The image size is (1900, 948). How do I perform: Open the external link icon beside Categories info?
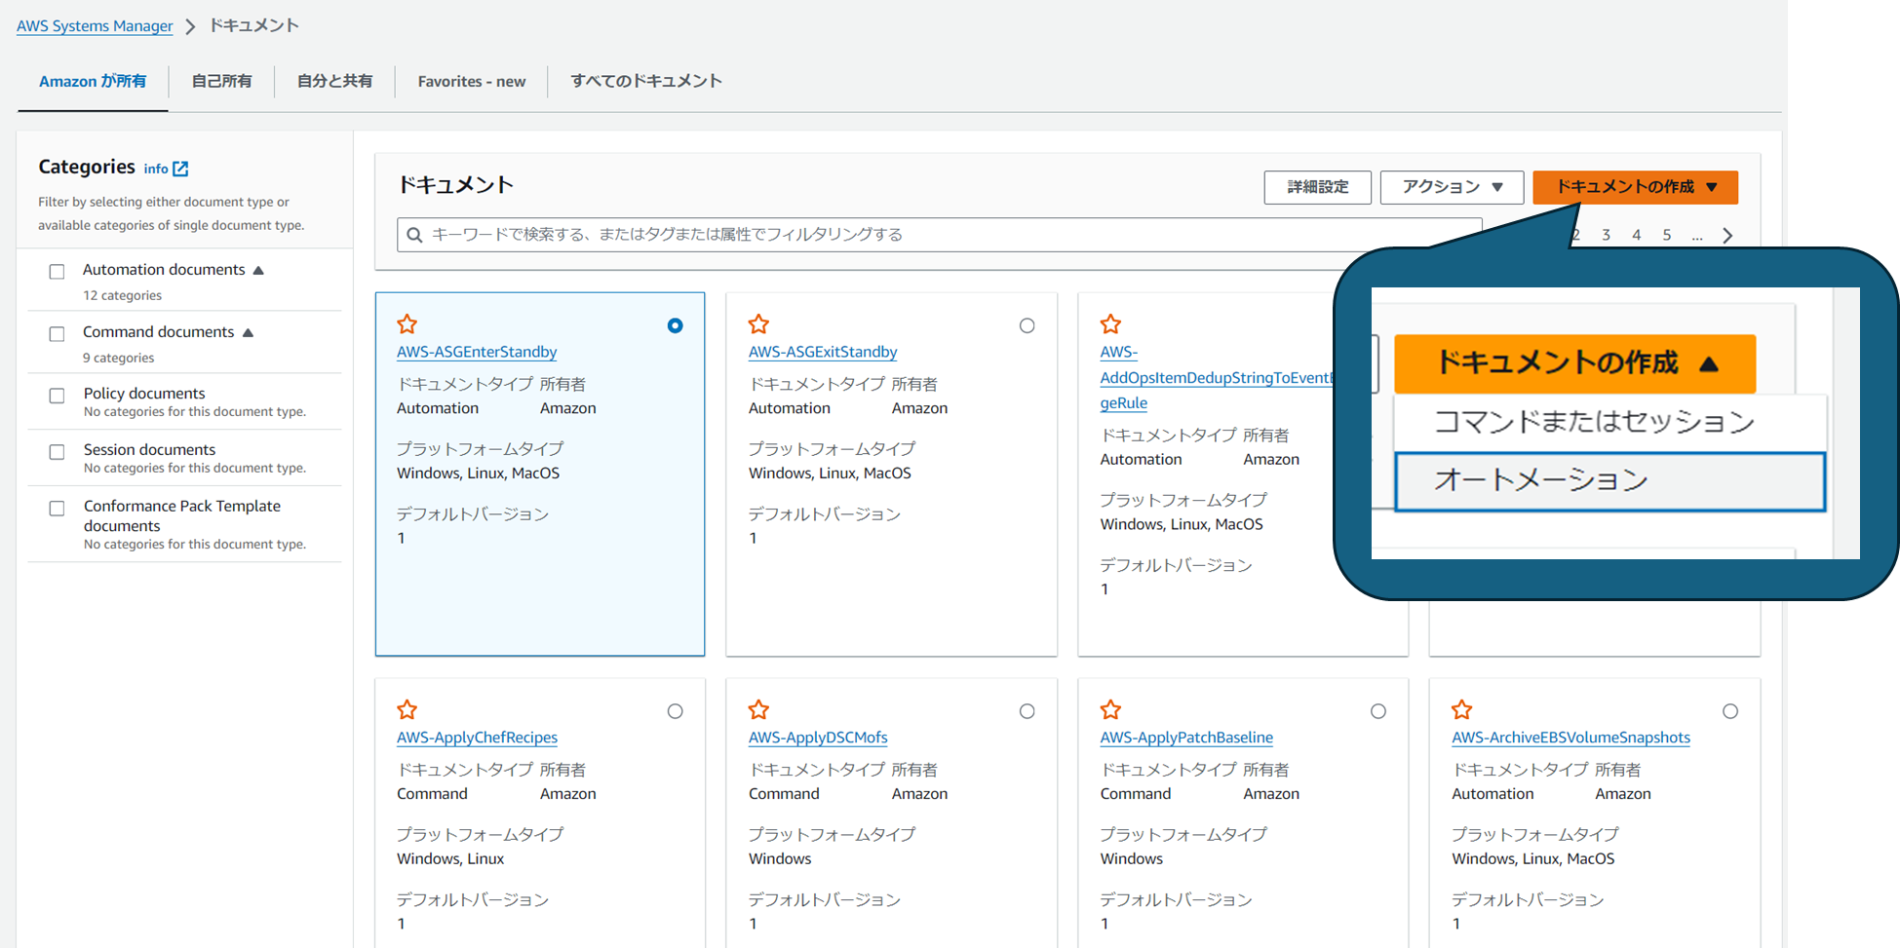point(180,169)
